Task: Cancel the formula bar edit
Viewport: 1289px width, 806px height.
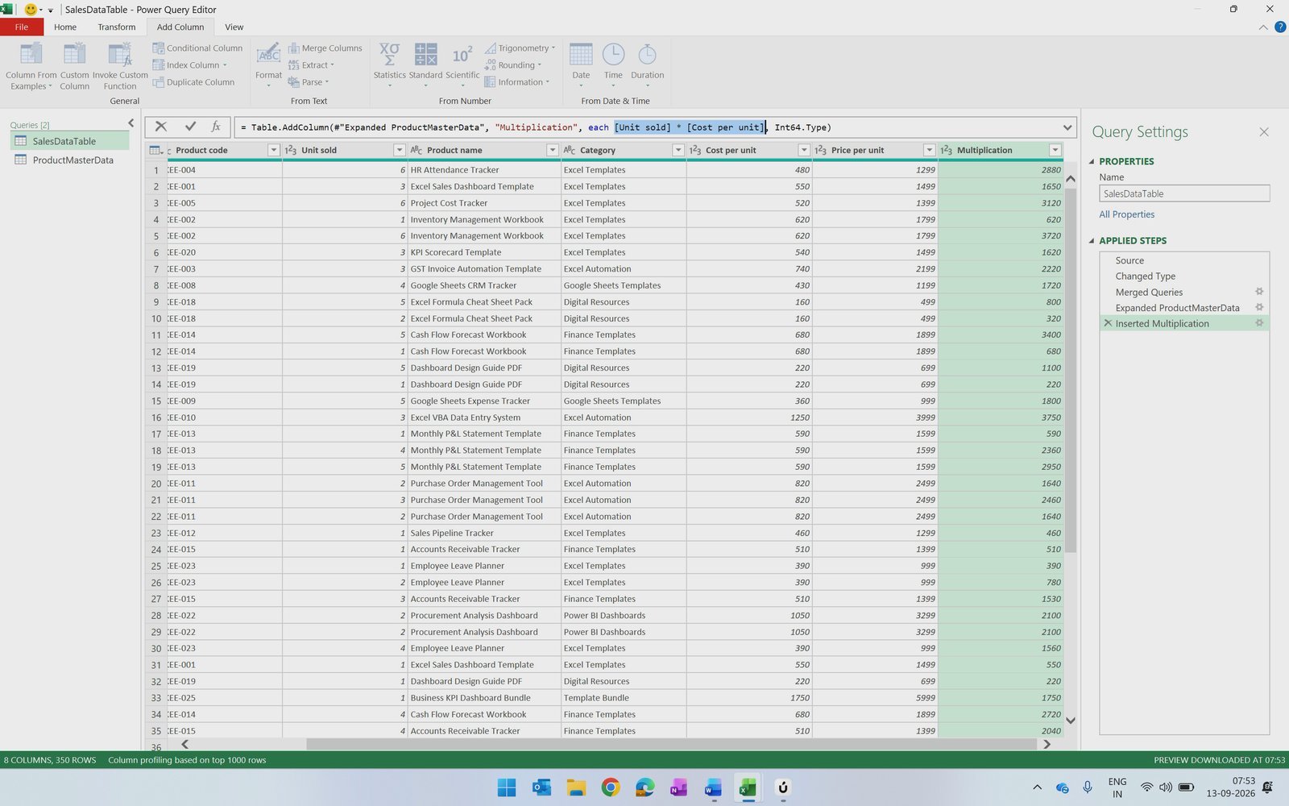Action: point(161,127)
